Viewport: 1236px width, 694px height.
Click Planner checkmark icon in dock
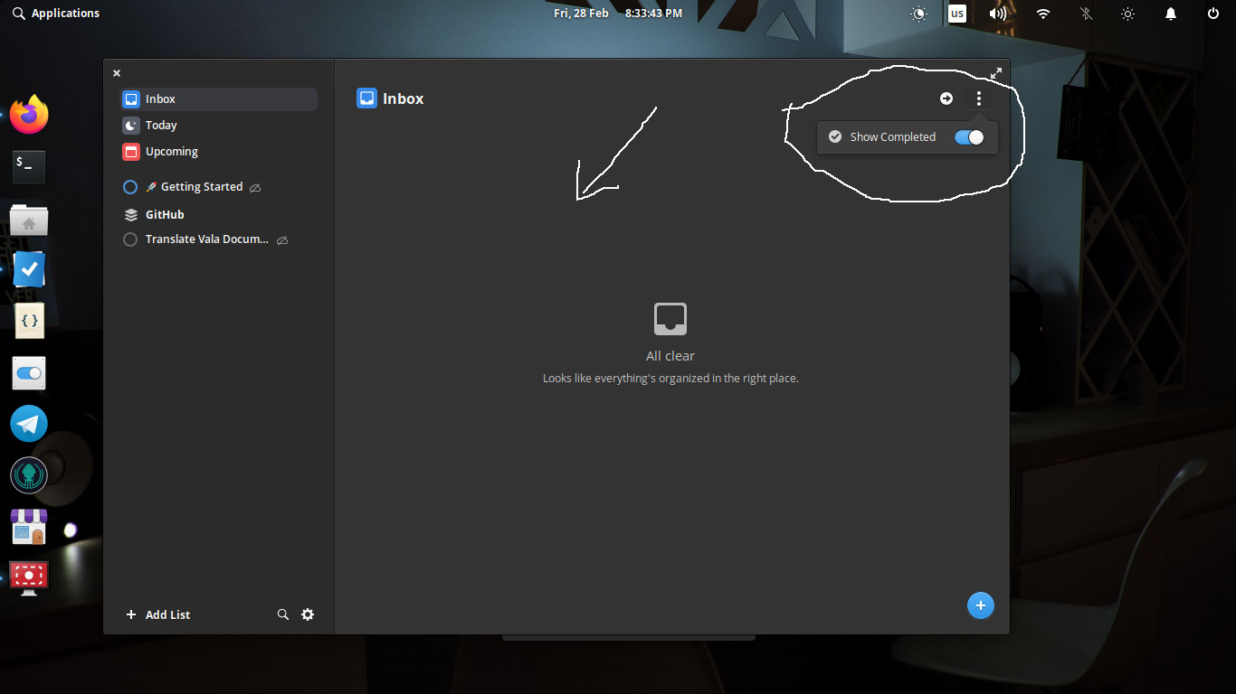pos(29,269)
